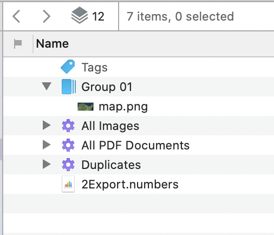Expand the All Images smart group

pyautogui.click(x=47, y=125)
